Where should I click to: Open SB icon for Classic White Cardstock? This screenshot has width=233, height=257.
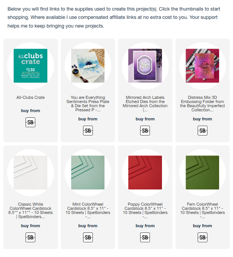tap(30, 237)
